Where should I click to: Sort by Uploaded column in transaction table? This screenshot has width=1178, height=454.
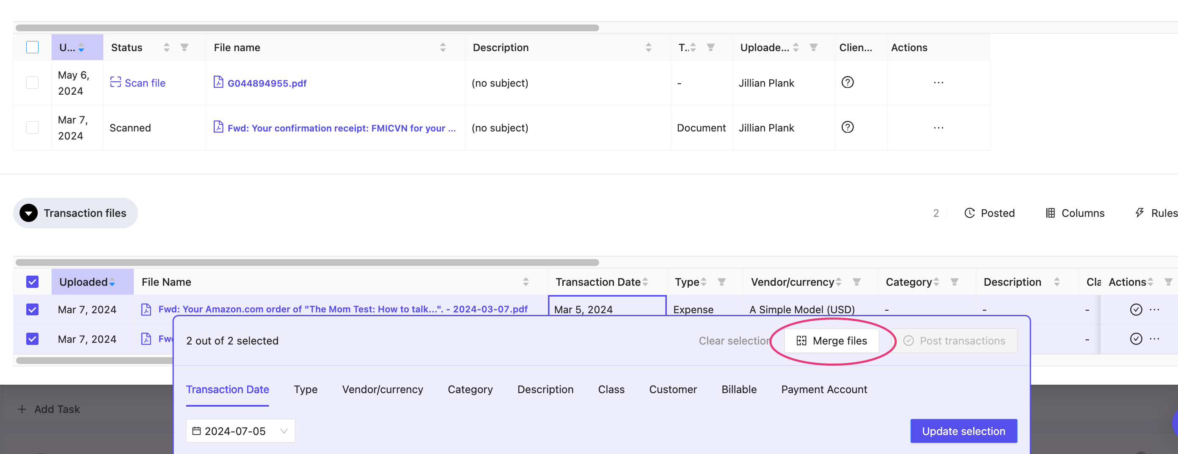click(112, 282)
